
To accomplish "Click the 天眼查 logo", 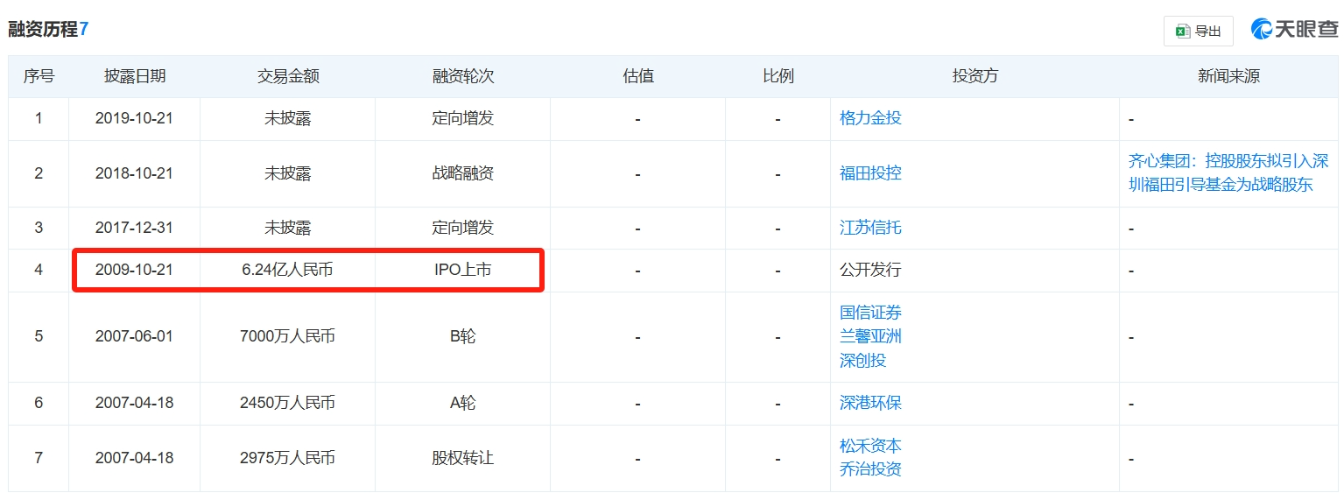I will coord(1294,29).
